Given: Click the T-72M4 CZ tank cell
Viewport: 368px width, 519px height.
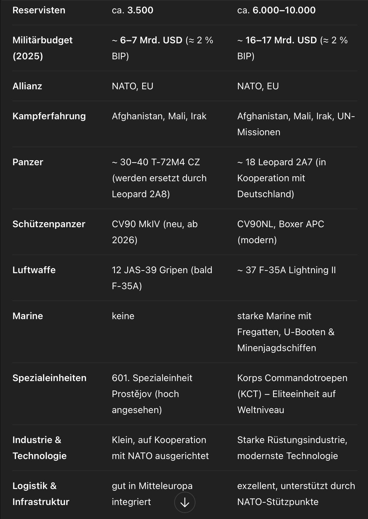Looking at the screenshot, I should [x=159, y=178].
